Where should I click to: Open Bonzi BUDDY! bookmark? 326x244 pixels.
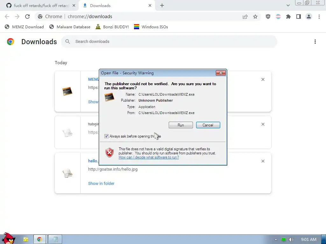112,27
